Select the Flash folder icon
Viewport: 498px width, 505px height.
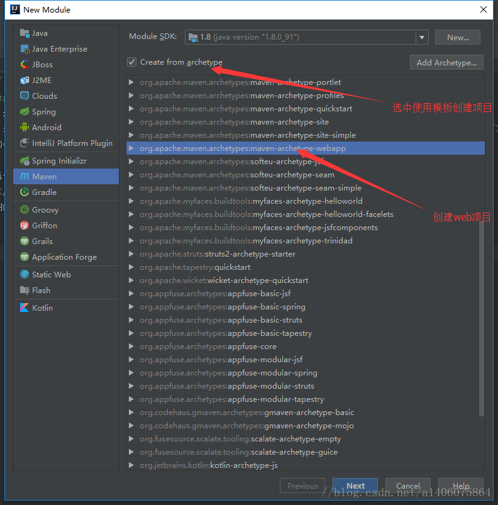click(25, 291)
